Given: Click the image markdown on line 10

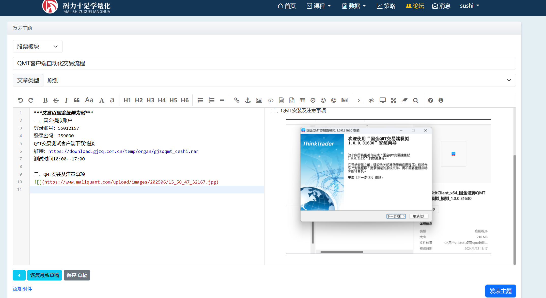Looking at the screenshot, I should coord(126,182).
